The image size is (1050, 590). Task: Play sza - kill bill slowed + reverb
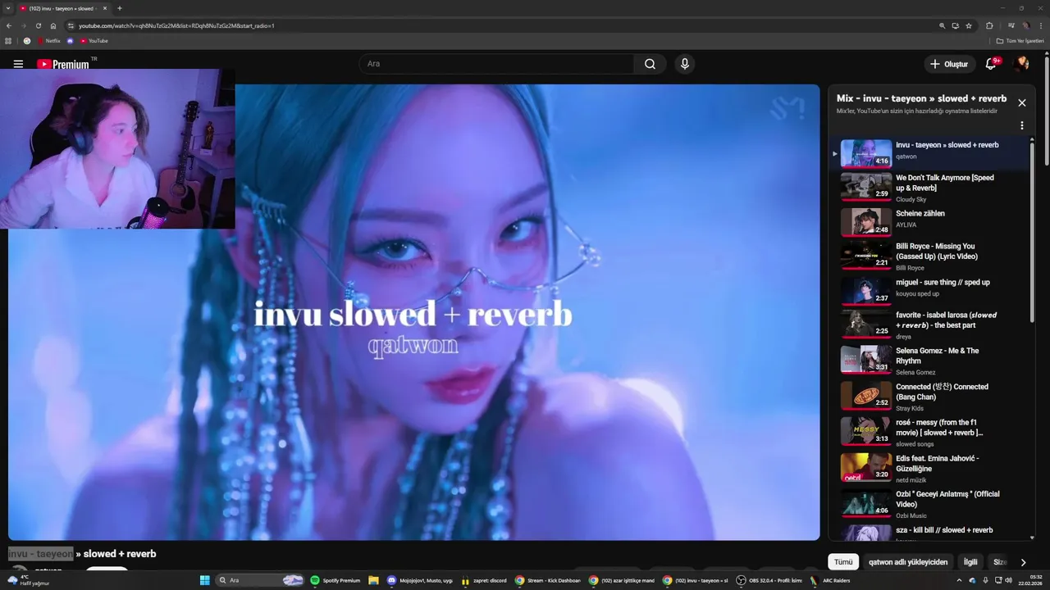[929, 533]
